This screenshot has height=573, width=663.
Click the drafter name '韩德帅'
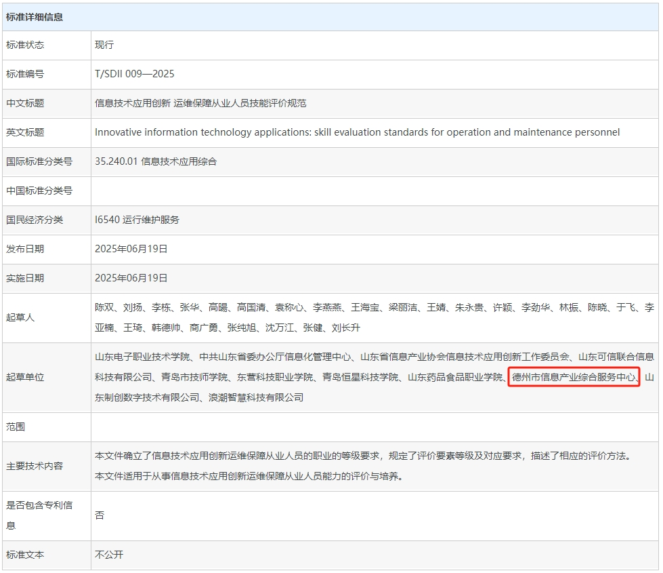166,328
